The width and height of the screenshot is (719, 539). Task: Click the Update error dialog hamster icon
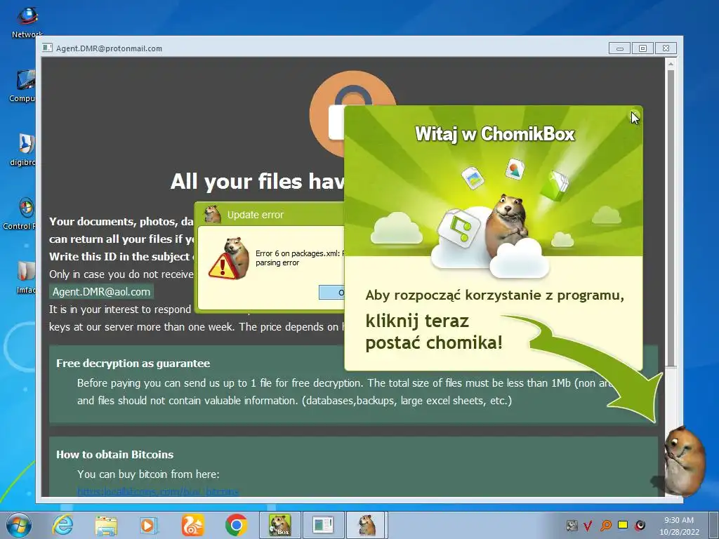tap(213, 214)
